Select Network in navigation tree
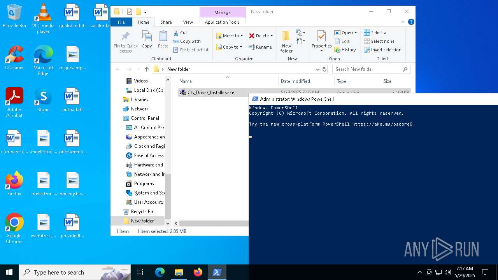 coord(136,109)
